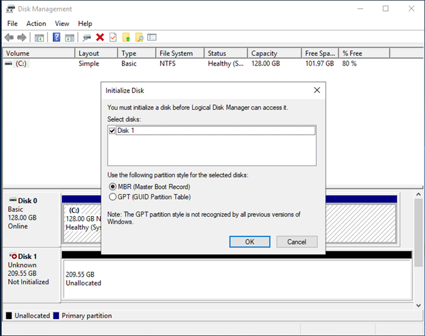Sort by the % Free column header
Screen dimensions: 425x336
pos(364,53)
